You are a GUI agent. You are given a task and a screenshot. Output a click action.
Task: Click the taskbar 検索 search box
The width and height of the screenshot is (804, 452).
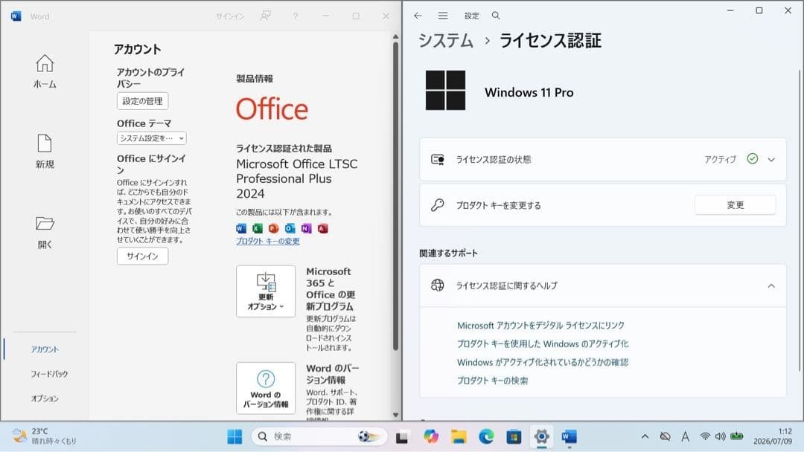click(x=319, y=436)
